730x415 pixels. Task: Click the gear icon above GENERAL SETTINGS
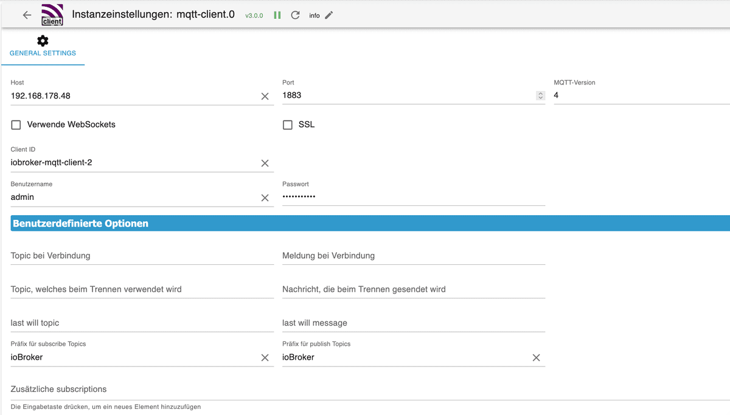[43, 39]
